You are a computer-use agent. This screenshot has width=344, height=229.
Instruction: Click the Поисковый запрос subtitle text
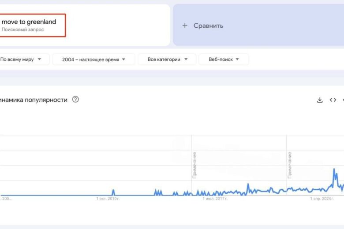23,30
